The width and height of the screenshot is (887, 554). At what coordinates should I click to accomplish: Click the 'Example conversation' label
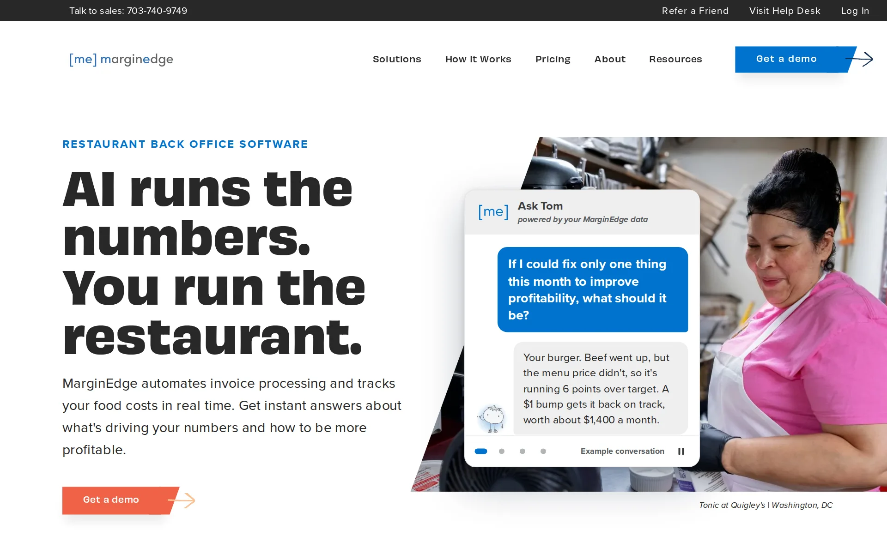(622, 451)
